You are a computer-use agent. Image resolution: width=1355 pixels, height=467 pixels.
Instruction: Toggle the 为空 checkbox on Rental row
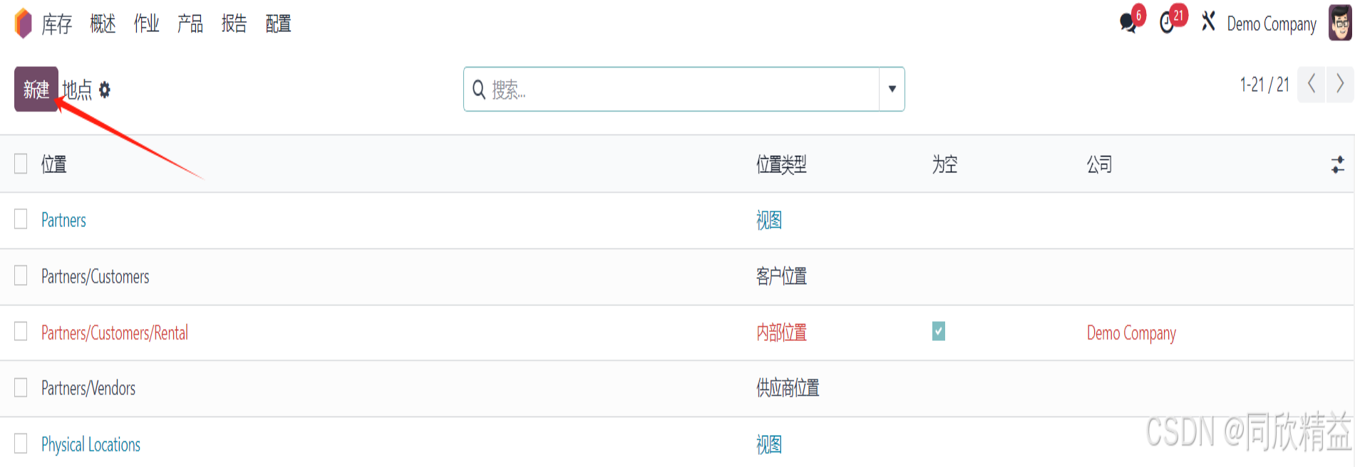pyautogui.click(x=939, y=331)
